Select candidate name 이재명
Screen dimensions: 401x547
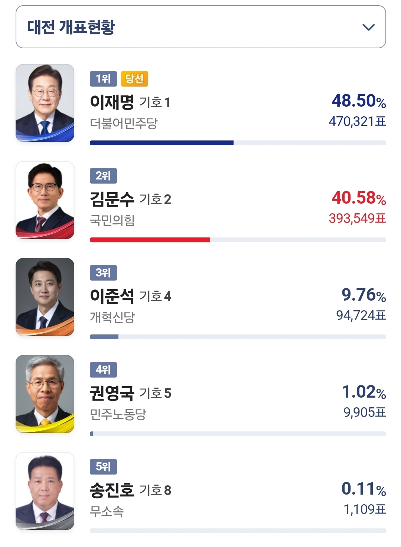click(112, 102)
